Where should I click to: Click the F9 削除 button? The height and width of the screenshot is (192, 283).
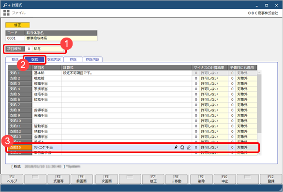tap(201, 179)
